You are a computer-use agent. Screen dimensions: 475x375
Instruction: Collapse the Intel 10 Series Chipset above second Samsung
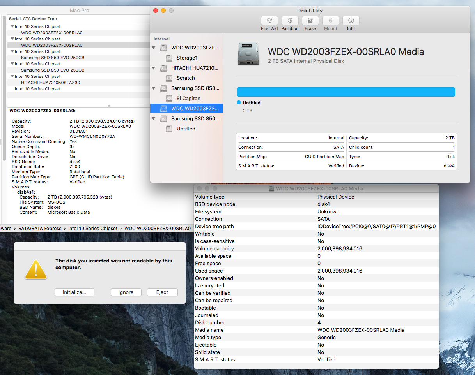(x=12, y=64)
